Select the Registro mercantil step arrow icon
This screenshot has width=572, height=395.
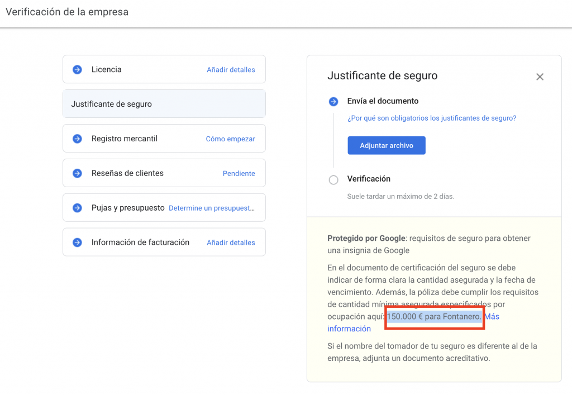point(78,138)
